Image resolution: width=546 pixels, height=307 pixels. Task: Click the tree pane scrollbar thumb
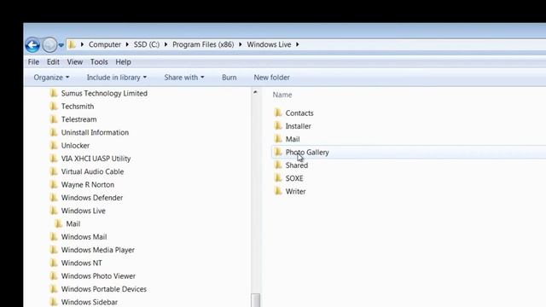(x=256, y=300)
